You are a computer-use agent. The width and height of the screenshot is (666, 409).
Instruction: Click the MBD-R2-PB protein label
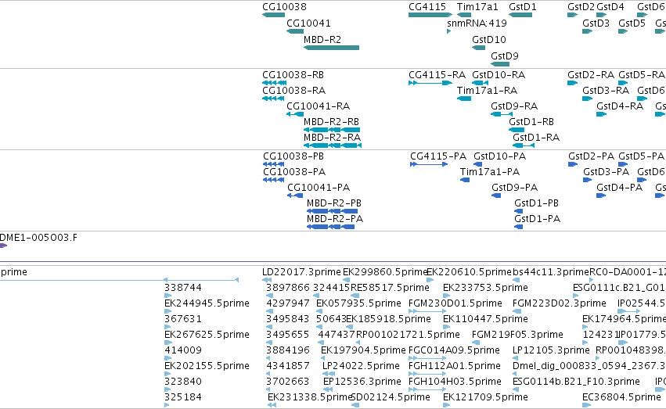[x=334, y=203]
